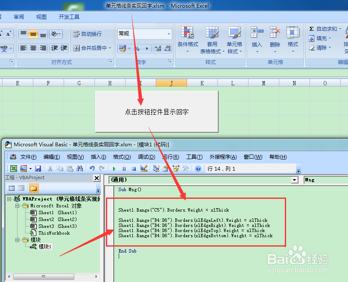This screenshot has width=348, height=282.
Task: Expand Merge and Center (合并后居中) dropdown arrow
Action: pyautogui.click(x=110, y=48)
